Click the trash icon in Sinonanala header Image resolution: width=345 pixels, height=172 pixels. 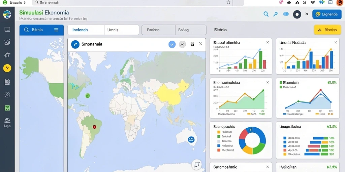(192, 44)
